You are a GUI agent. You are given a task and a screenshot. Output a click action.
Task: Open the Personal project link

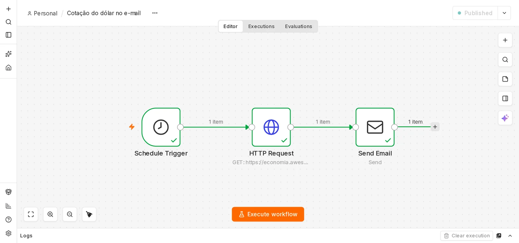(x=42, y=13)
